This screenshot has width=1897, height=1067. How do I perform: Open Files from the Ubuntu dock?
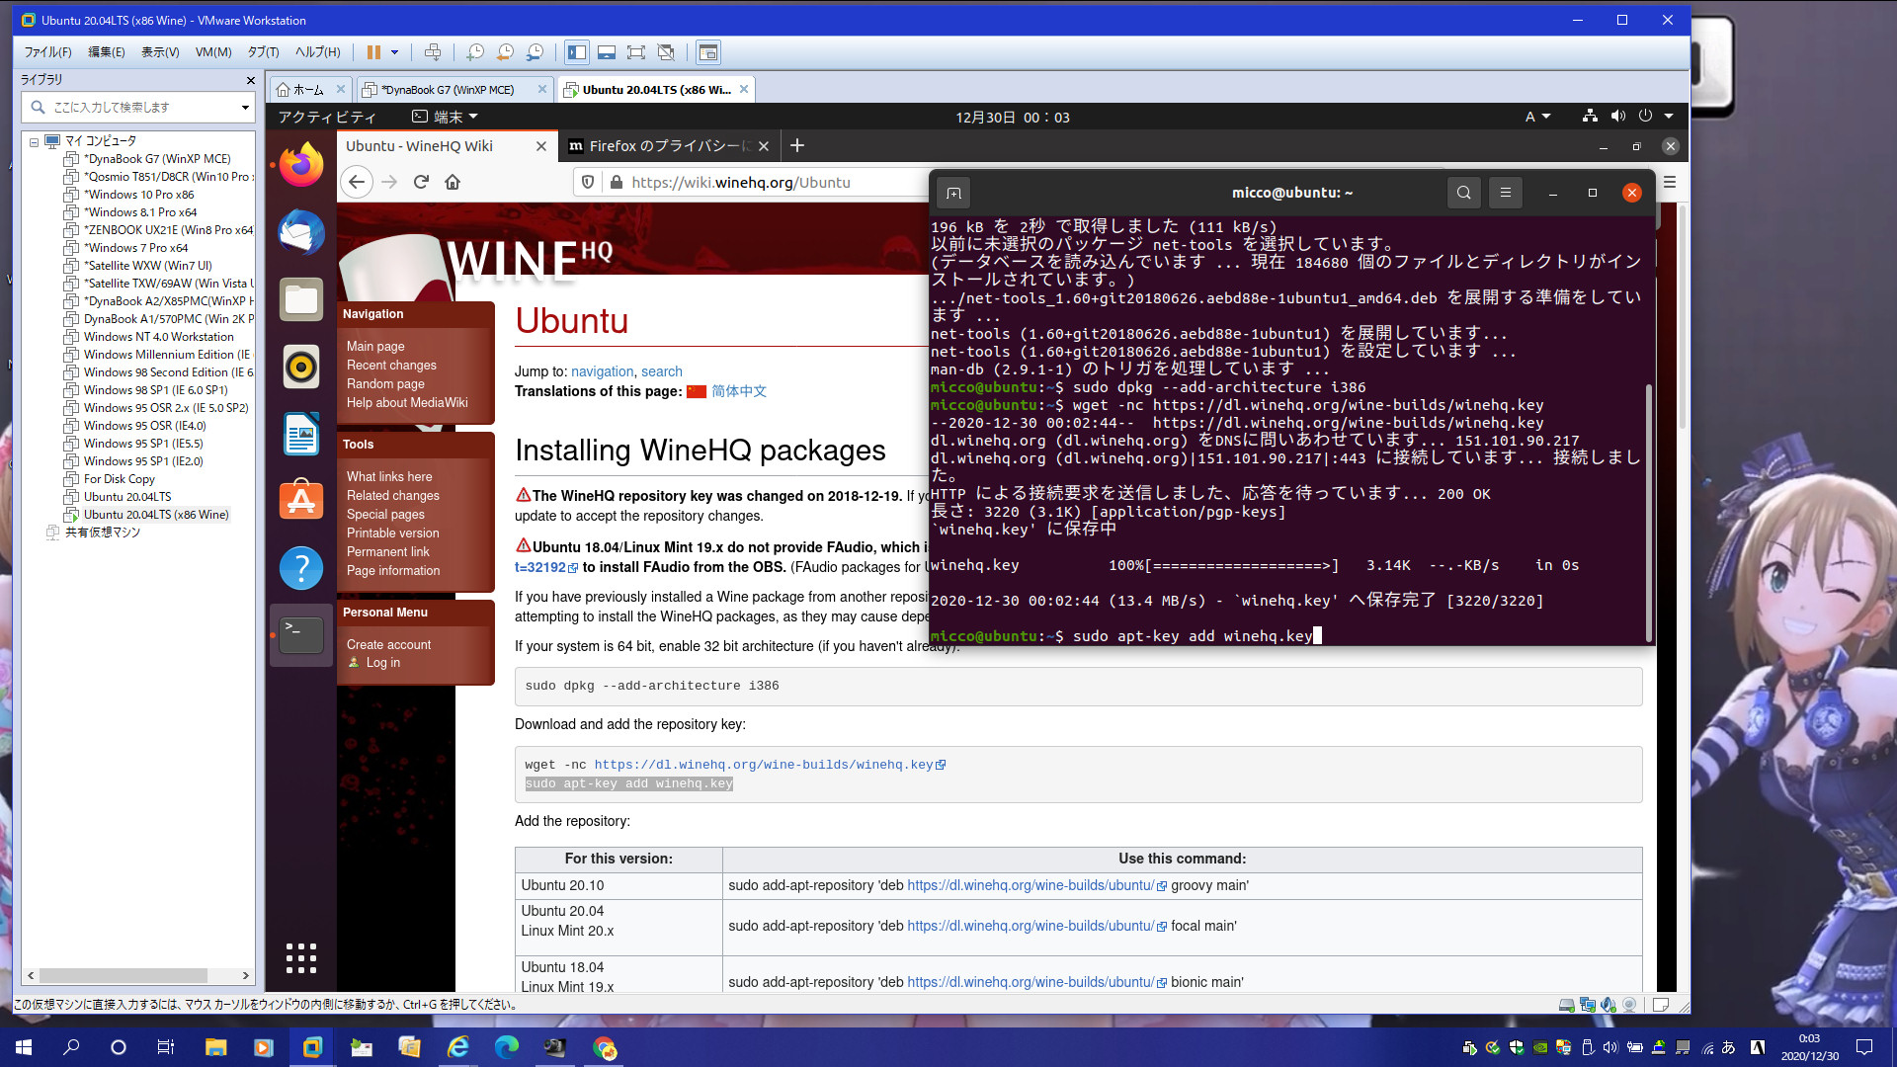[x=301, y=300]
